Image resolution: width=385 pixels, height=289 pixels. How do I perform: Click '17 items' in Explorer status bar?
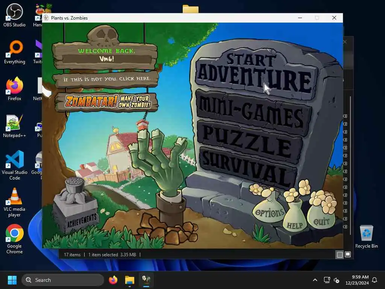pos(72,255)
